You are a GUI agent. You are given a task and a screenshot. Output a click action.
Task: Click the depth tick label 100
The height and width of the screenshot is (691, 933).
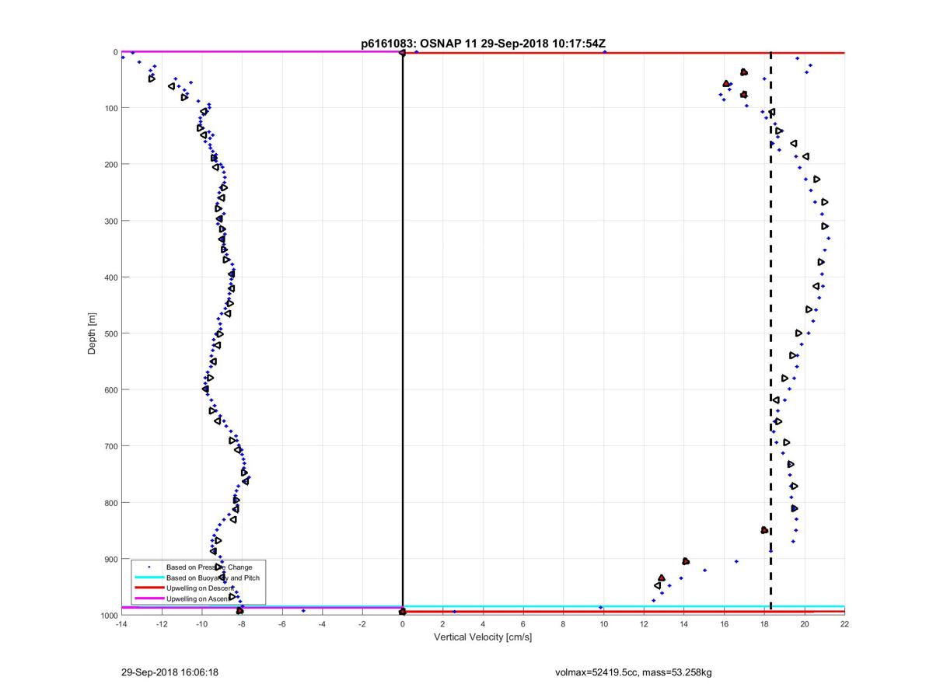111,108
